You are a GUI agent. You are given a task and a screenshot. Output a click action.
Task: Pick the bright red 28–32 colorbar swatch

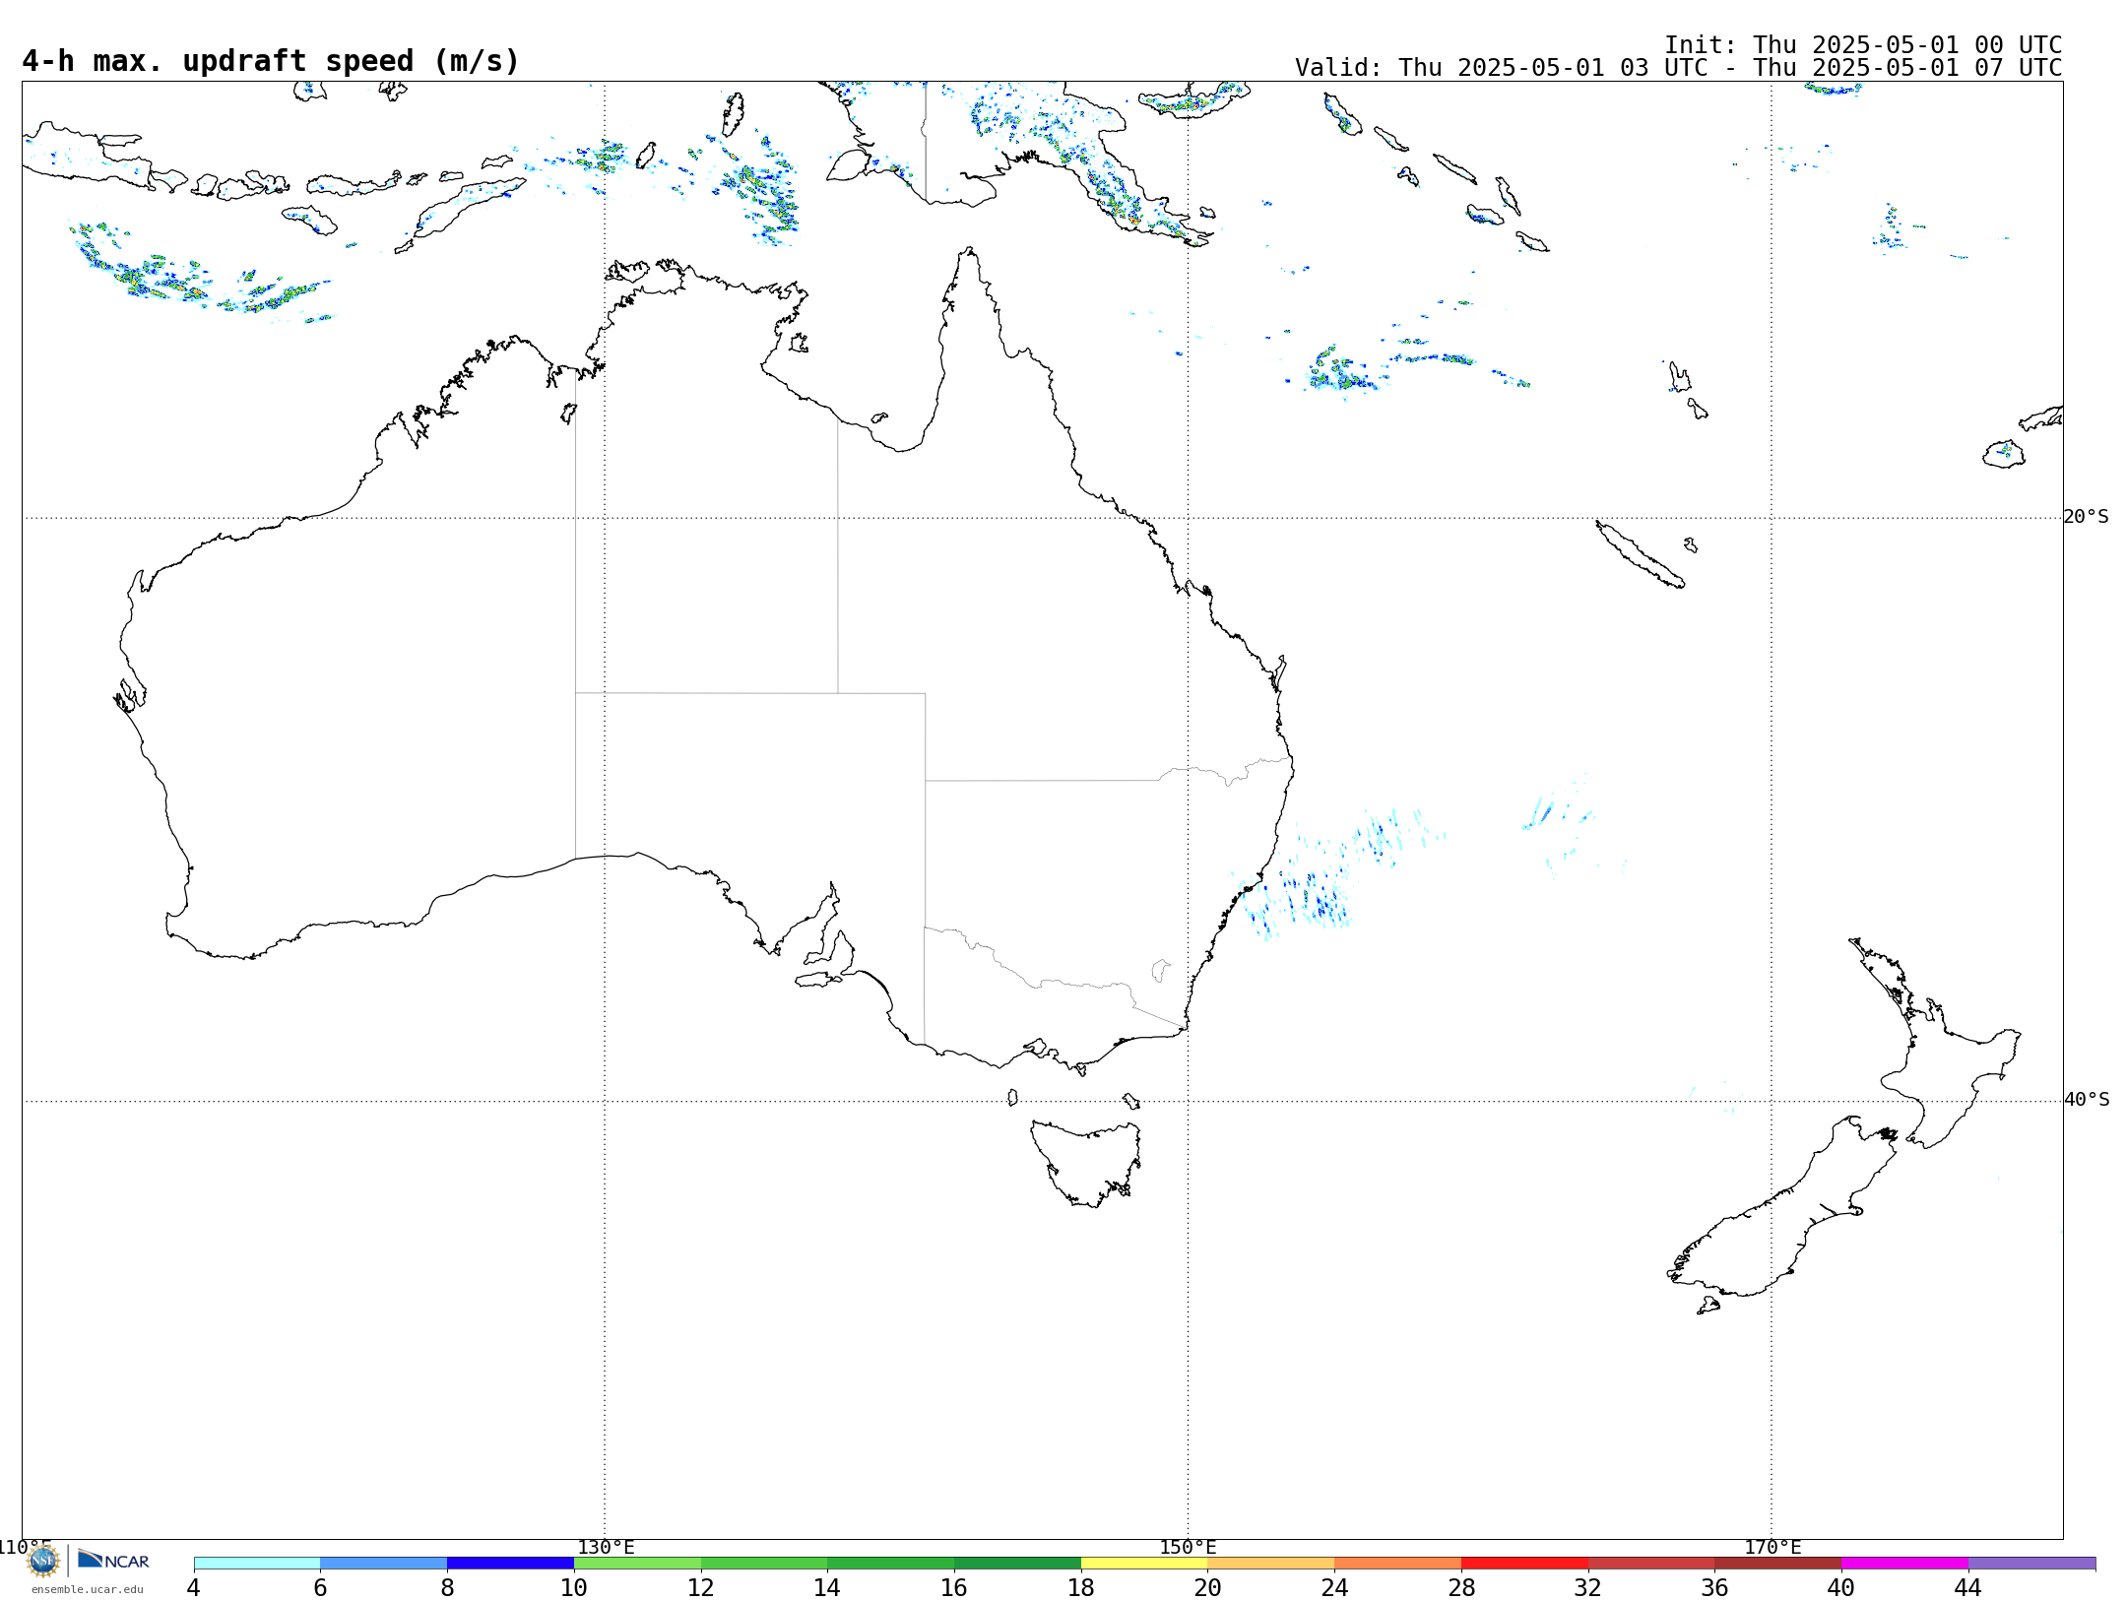[x=1525, y=1564]
